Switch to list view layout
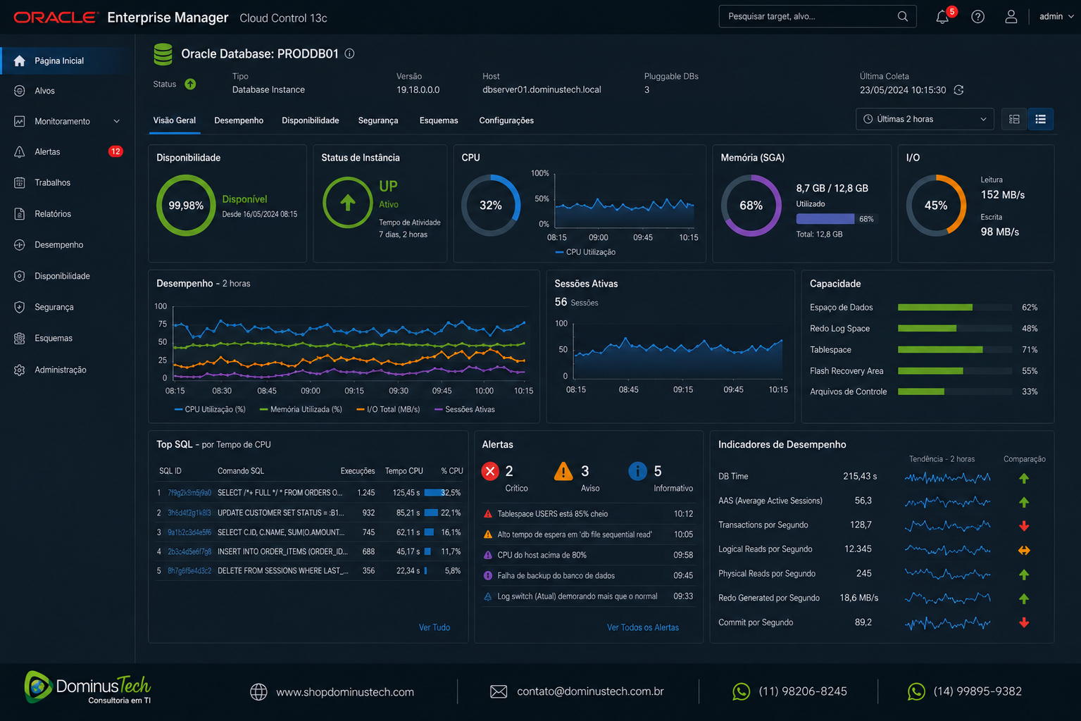The width and height of the screenshot is (1081, 721). tap(1041, 119)
